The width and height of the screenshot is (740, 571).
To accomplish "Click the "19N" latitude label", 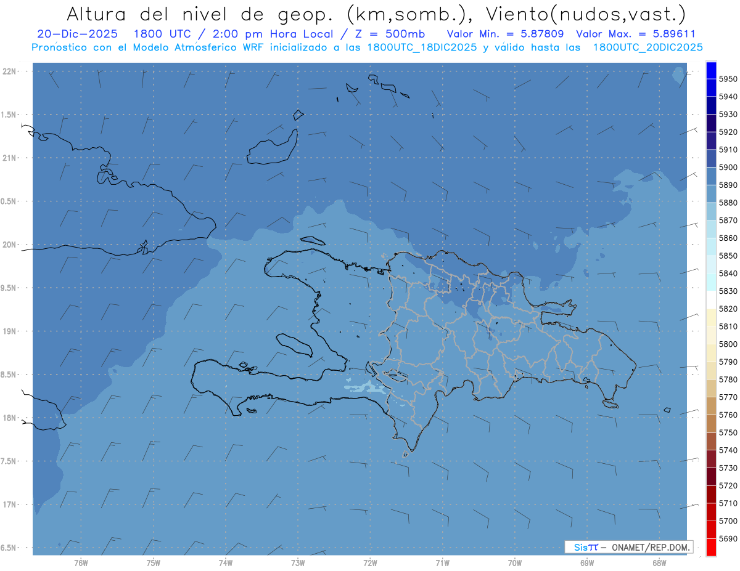I will pos(9,331).
